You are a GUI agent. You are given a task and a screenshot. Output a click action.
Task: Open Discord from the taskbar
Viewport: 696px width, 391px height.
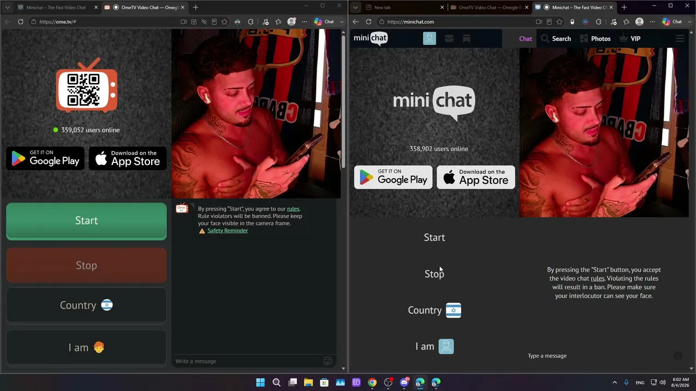(x=404, y=382)
